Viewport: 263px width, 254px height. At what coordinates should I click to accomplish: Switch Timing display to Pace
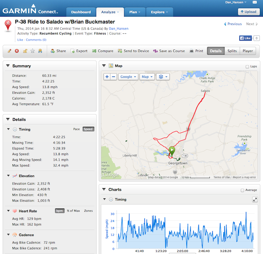tap(76, 129)
